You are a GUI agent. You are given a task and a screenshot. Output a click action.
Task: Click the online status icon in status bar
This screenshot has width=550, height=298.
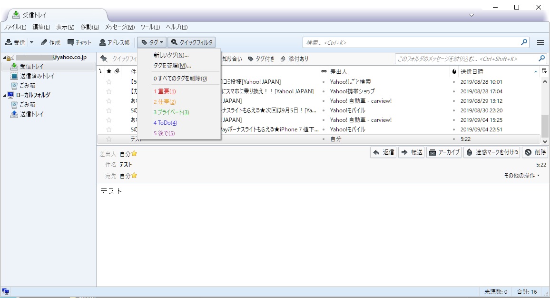(x=6, y=292)
